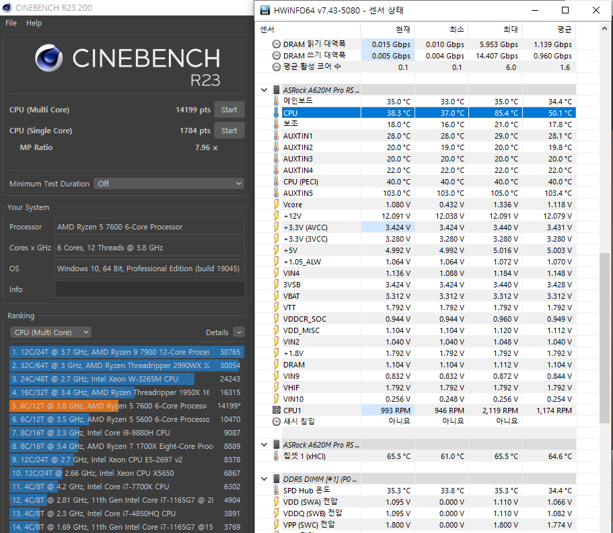Click the CPU (PECI) thermometer icon

click(x=277, y=182)
